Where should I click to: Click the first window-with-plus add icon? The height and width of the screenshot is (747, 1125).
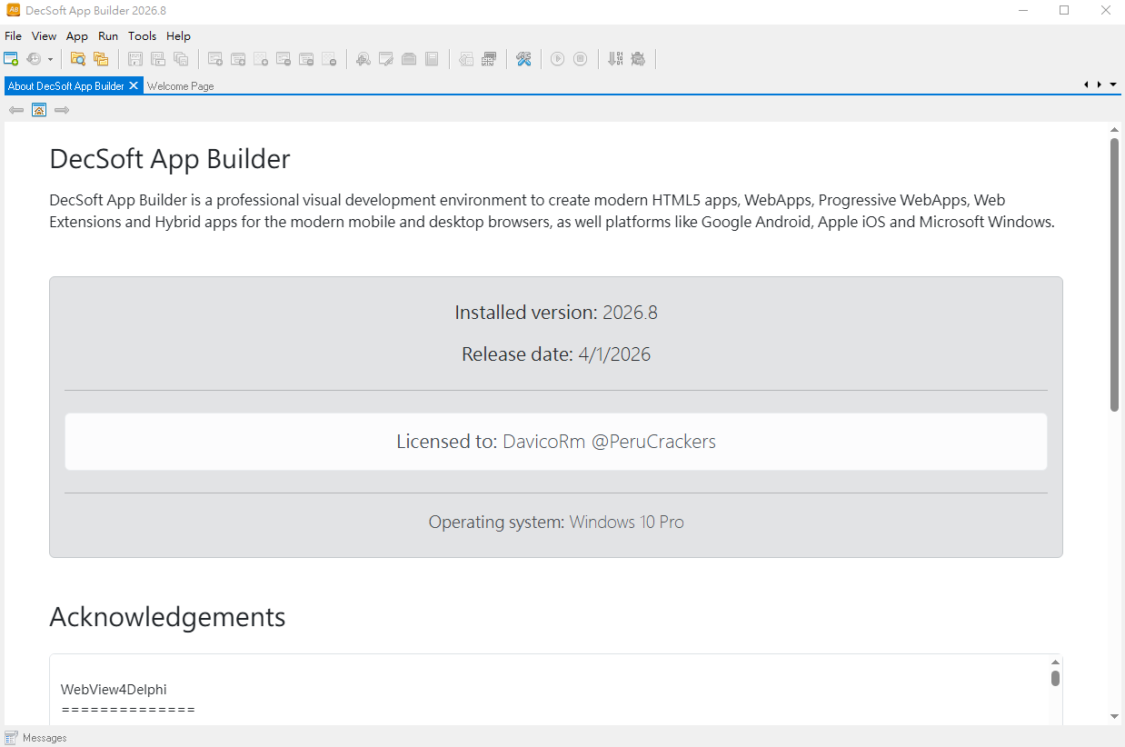[215, 59]
